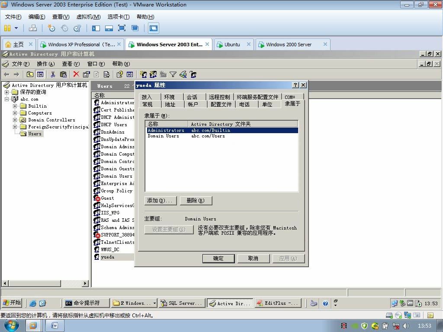Add selected objects to a group
Screen dimensions: 443x332
pos(193,74)
